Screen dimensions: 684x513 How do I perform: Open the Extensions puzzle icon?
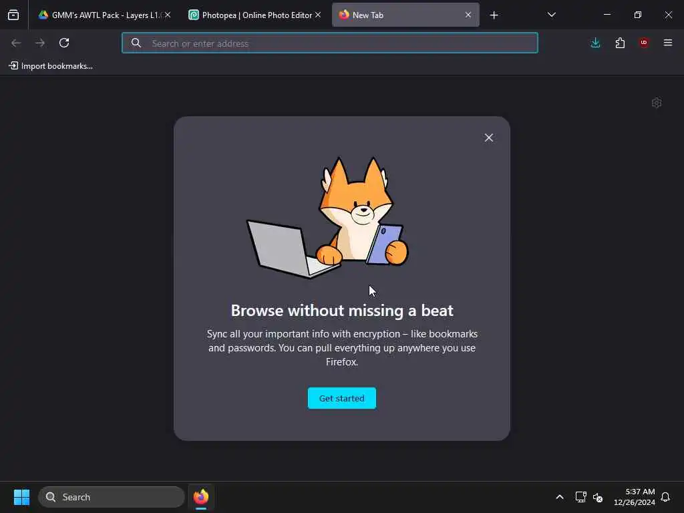tap(620, 43)
